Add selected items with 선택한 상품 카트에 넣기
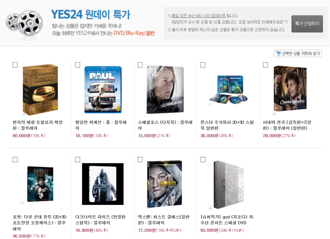This screenshot has height=239, width=330. click(298, 53)
